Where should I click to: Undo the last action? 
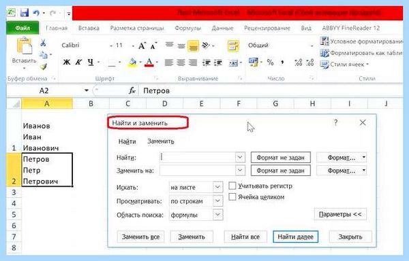coord(37,13)
